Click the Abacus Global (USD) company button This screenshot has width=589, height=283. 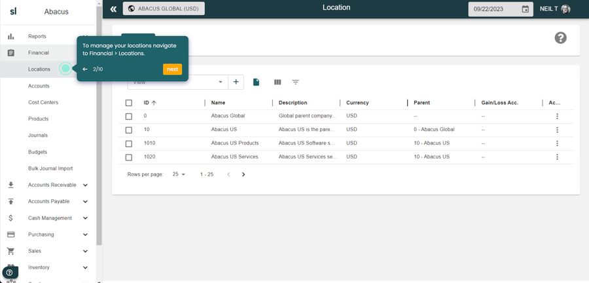tap(164, 9)
